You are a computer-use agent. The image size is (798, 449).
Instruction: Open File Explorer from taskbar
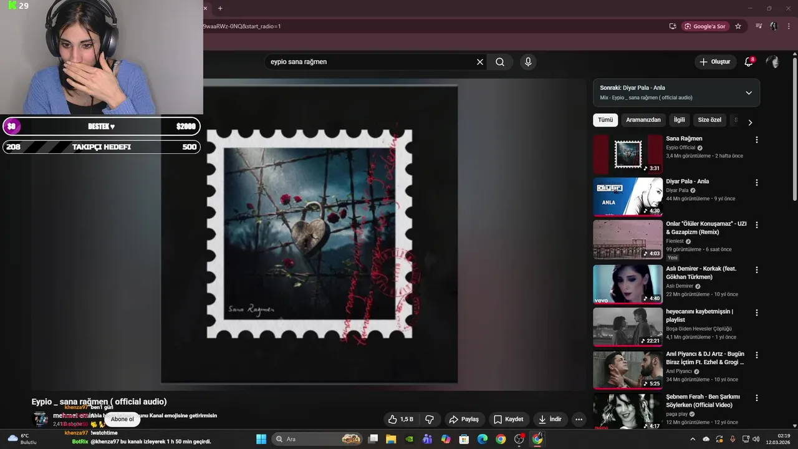391,439
